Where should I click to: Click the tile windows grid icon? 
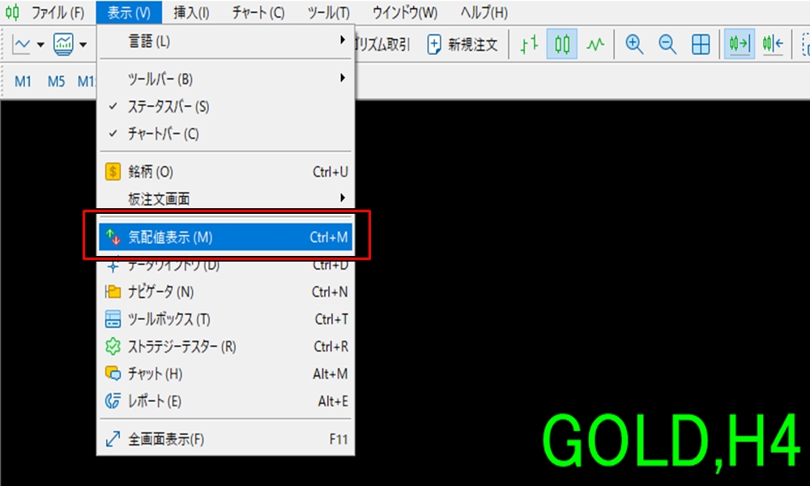tap(701, 45)
